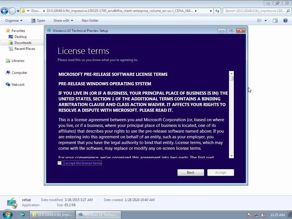Click the Action Center flag tray icon

tap(250, 215)
